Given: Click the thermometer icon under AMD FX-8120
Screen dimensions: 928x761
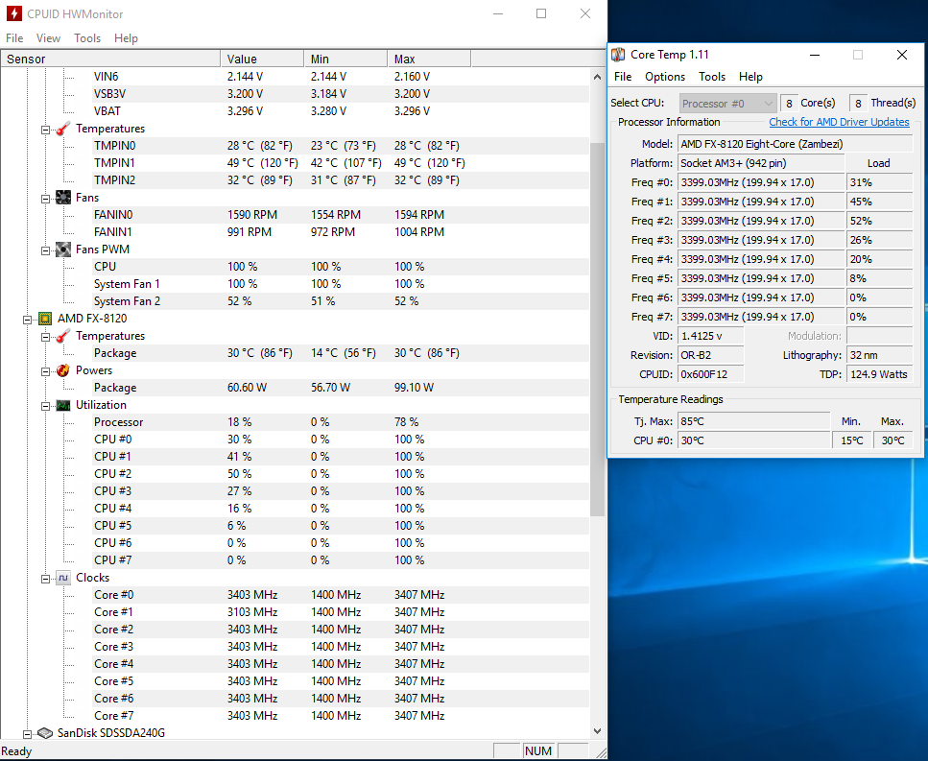Looking at the screenshot, I should [x=63, y=336].
